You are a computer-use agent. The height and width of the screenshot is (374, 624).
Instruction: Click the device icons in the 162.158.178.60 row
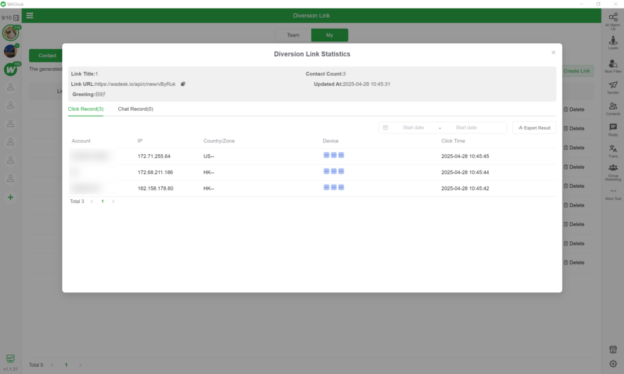333,188
